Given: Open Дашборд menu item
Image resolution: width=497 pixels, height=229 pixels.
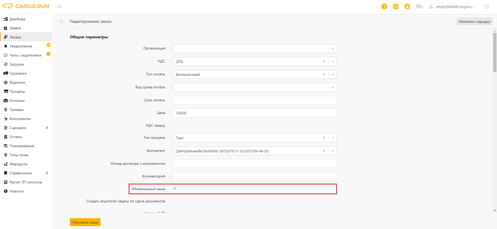Looking at the screenshot, I should (26, 19).
